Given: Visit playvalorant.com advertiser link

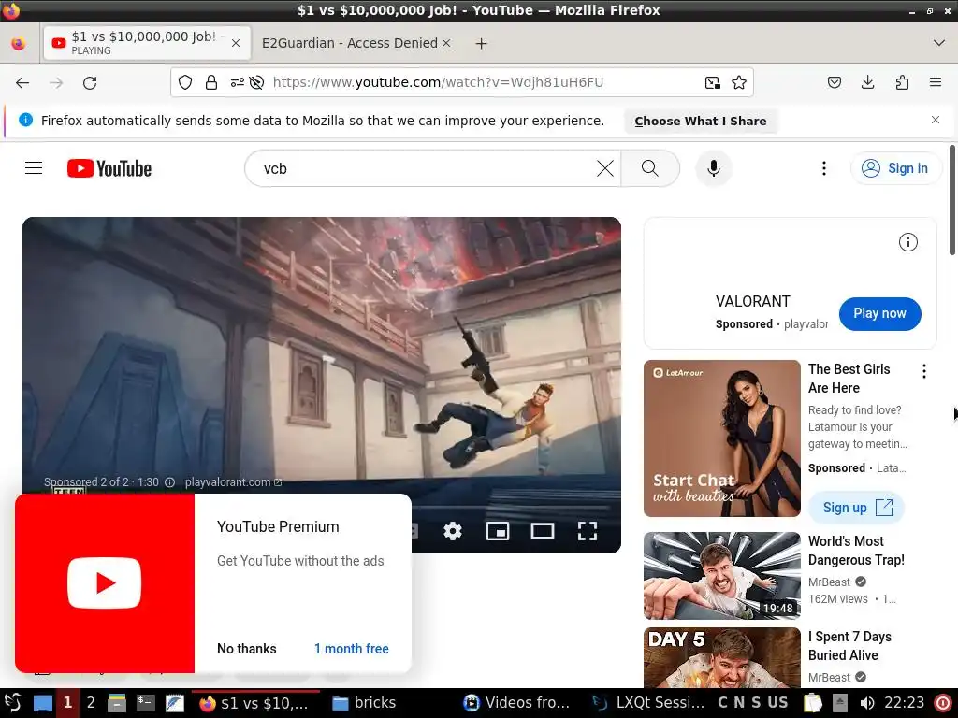Looking at the screenshot, I should click(233, 482).
